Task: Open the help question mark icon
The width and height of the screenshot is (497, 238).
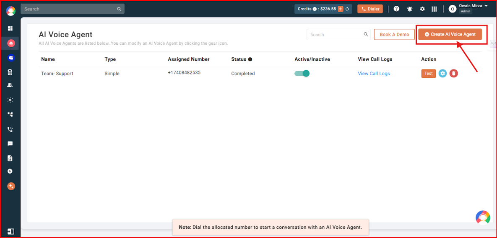Action: [x=396, y=9]
